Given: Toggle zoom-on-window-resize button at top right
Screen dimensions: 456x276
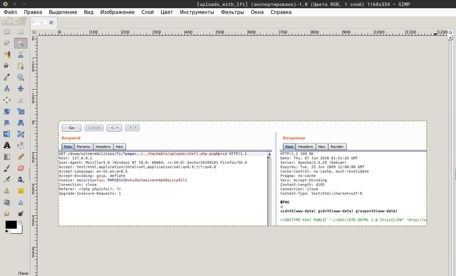Looking at the screenshot, I should click(x=450, y=32).
